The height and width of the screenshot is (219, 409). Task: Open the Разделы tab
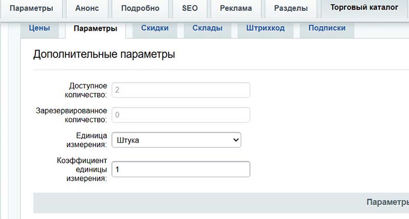point(290,8)
